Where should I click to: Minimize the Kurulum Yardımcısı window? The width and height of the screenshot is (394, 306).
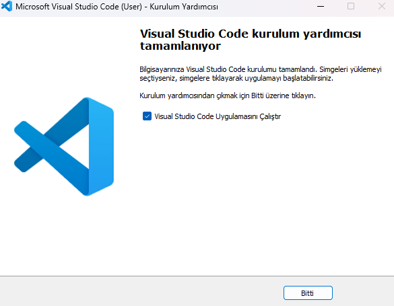click(x=321, y=6)
